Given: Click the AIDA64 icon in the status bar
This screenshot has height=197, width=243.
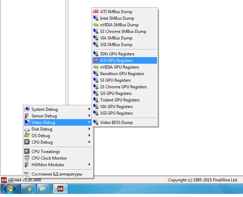Looking at the screenshot, I should [x=4, y=180].
